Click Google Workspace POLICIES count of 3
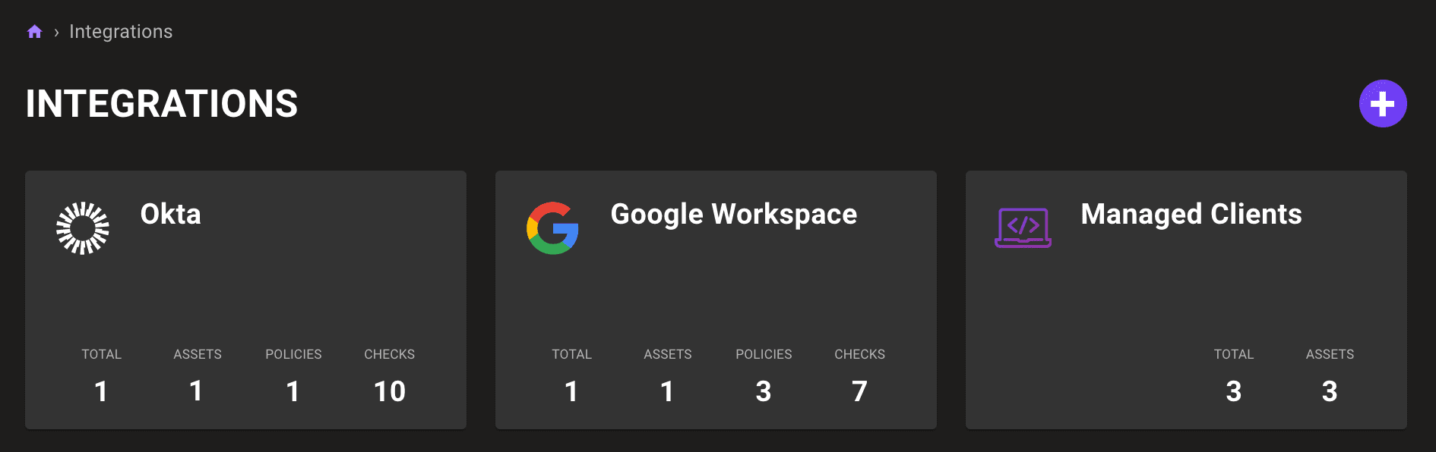Image resolution: width=1436 pixels, height=452 pixels. (764, 391)
